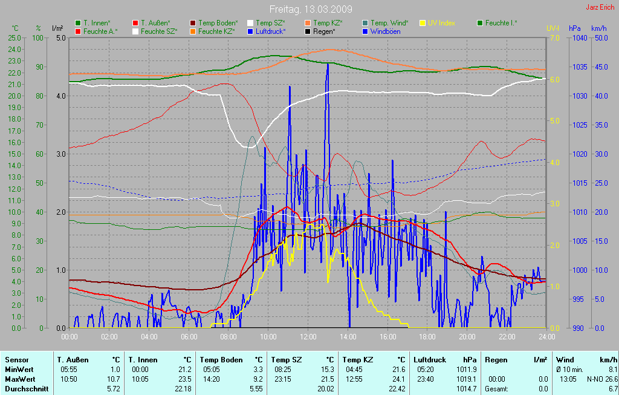Screen dimensions: 619x395
Task: Click the 'T. Innen*' legend label
Action: (x=97, y=23)
